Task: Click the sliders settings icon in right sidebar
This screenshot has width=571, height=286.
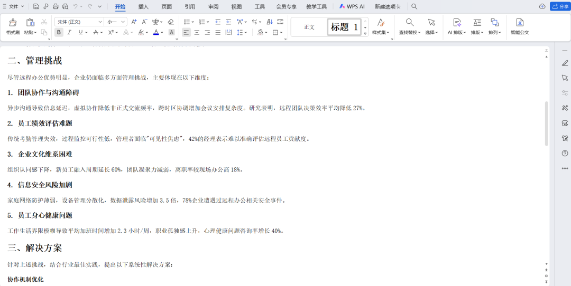Action: 565,93
